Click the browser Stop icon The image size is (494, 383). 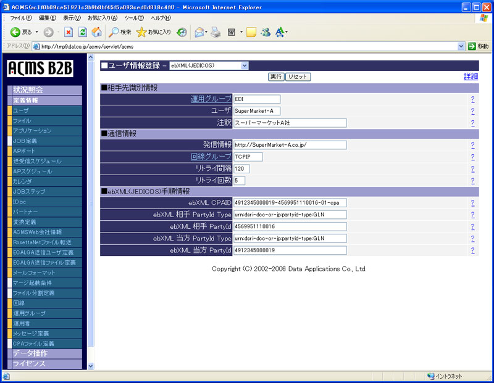69,32
